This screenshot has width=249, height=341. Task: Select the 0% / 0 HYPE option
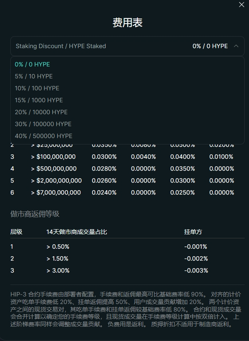(x=32, y=64)
